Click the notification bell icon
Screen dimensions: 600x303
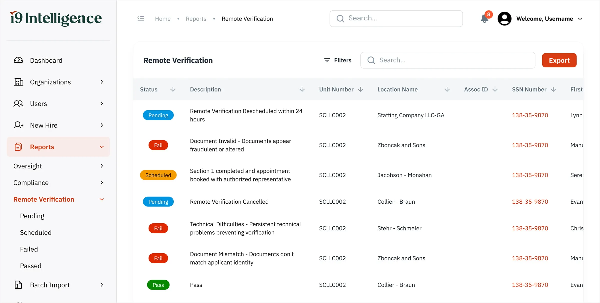coord(484,19)
